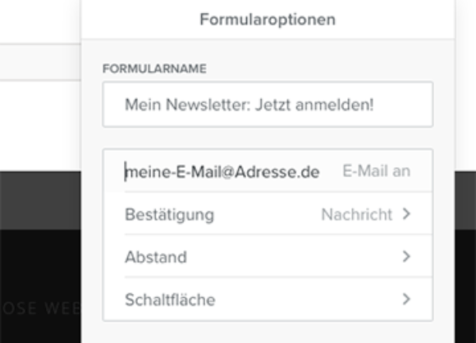Click the white page area beside Formularname field
Viewport: 476px width, 343px height.
click(40, 124)
